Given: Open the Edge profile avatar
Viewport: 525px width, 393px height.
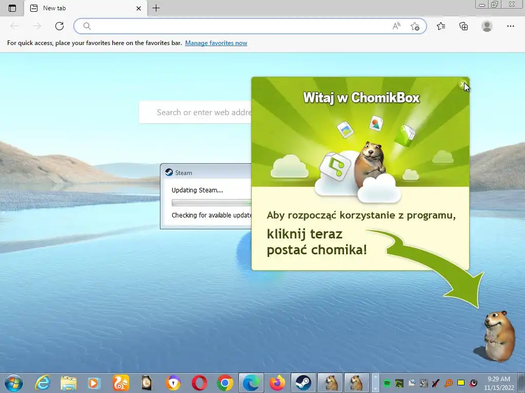Looking at the screenshot, I should coord(487,26).
